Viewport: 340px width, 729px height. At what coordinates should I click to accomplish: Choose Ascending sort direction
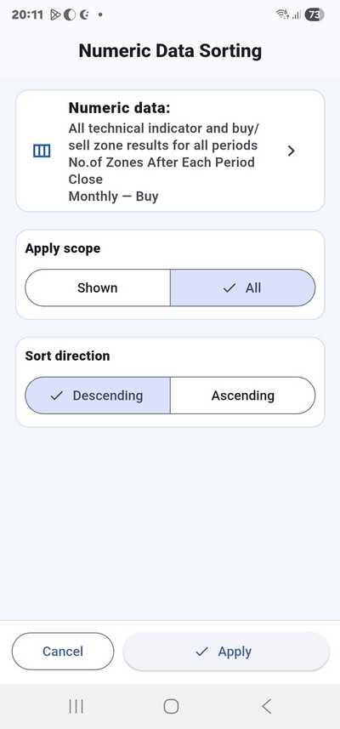tap(242, 396)
